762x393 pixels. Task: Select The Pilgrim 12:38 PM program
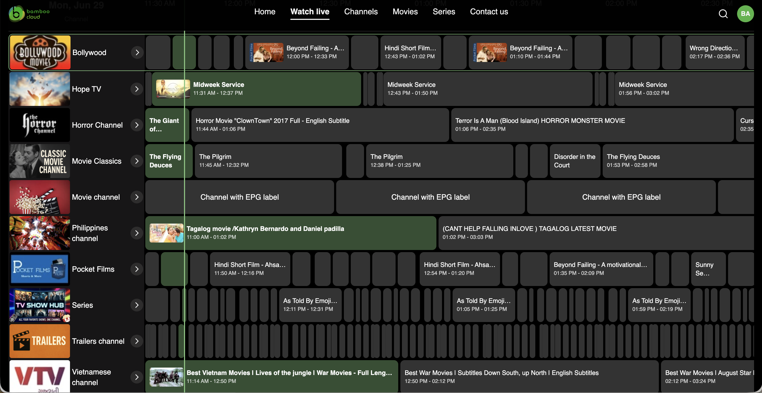click(x=440, y=161)
